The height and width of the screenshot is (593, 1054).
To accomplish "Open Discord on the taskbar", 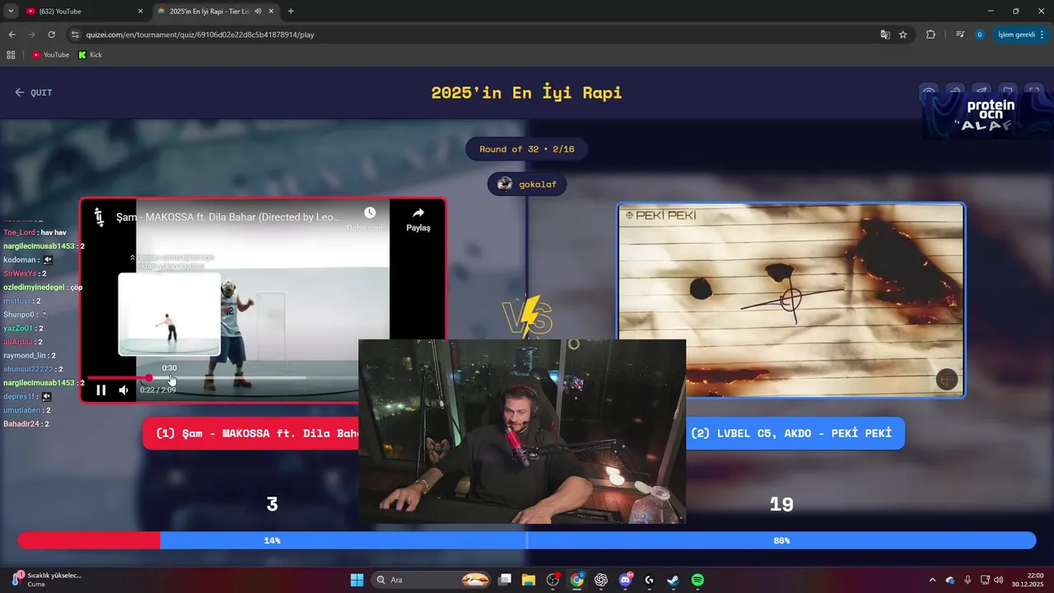I will [625, 580].
